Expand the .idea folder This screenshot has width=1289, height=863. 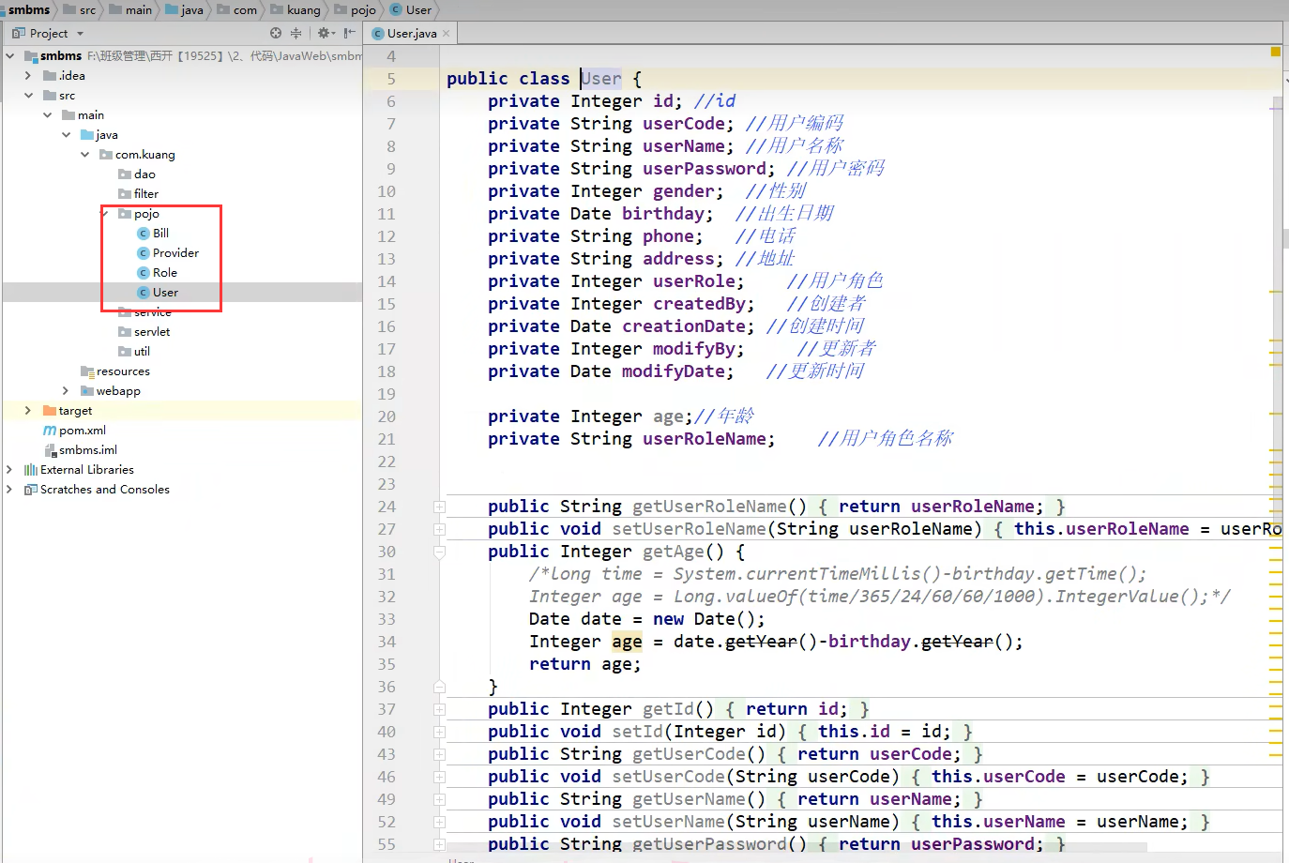[28, 75]
